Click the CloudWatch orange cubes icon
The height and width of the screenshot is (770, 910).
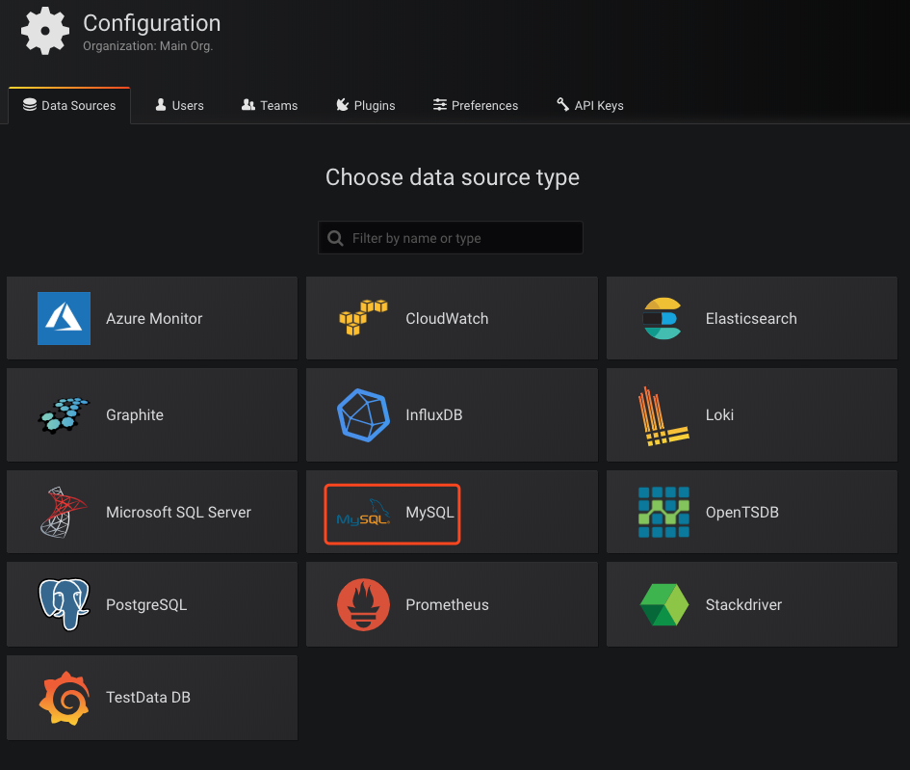[x=363, y=318]
